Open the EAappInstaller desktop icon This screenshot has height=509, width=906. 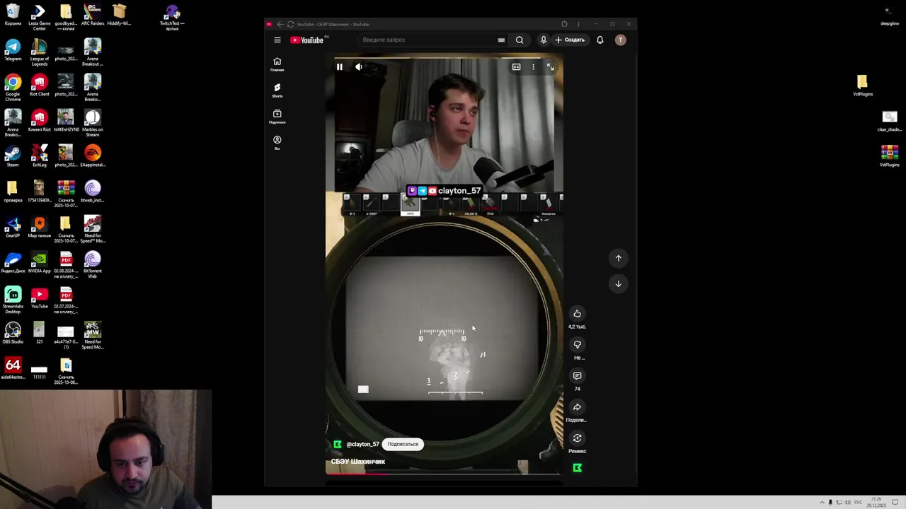pos(93,156)
